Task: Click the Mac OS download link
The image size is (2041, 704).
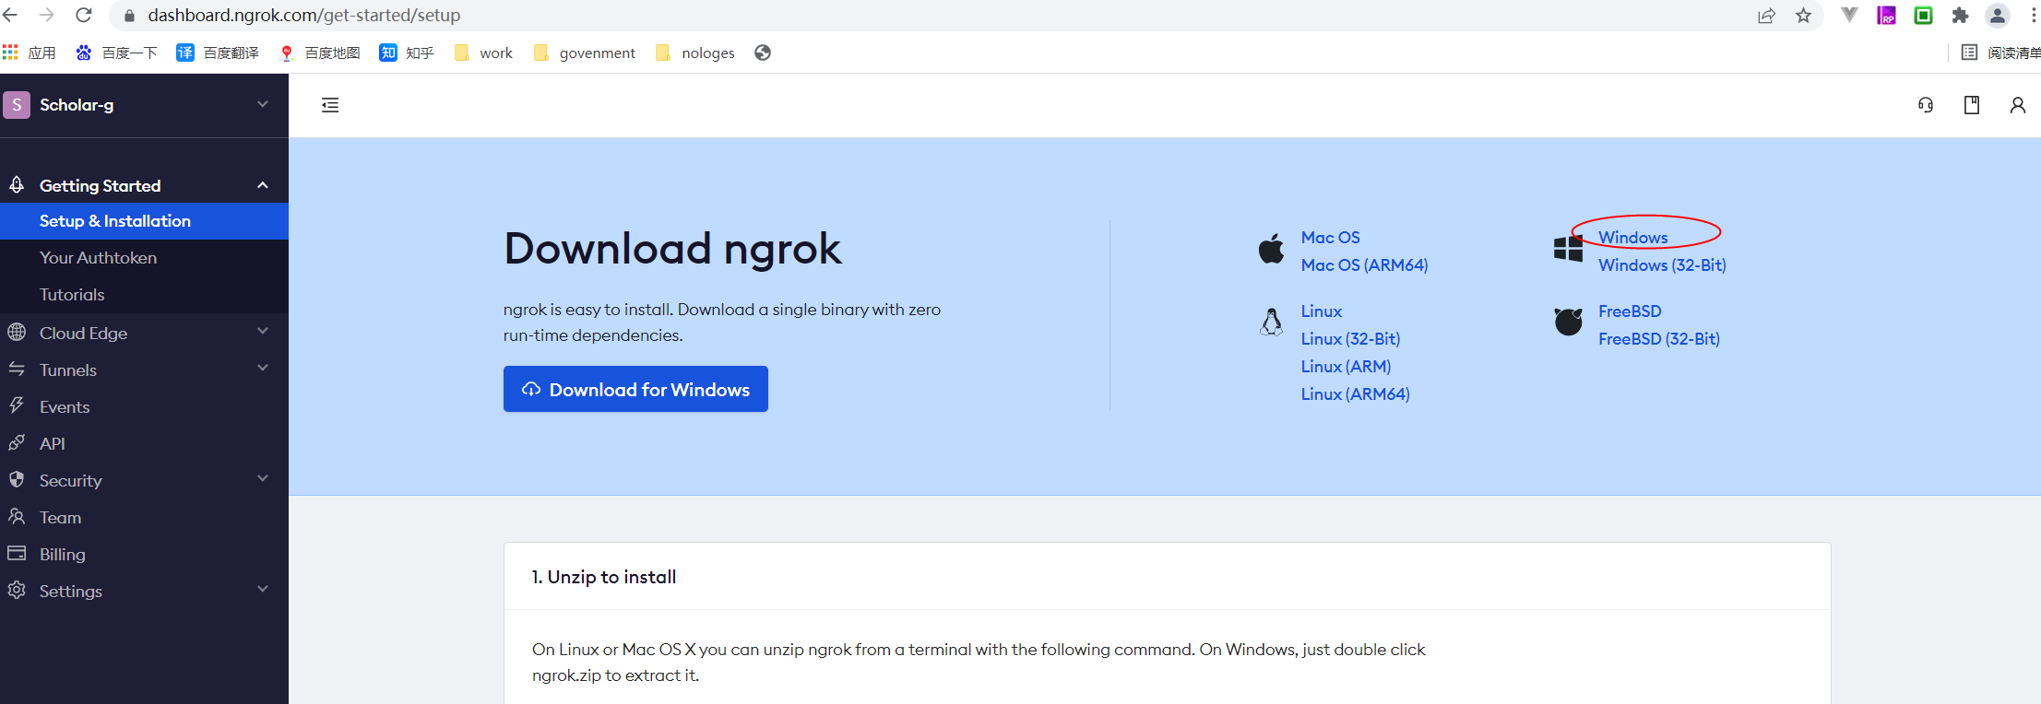Action: click(1330, 238)
